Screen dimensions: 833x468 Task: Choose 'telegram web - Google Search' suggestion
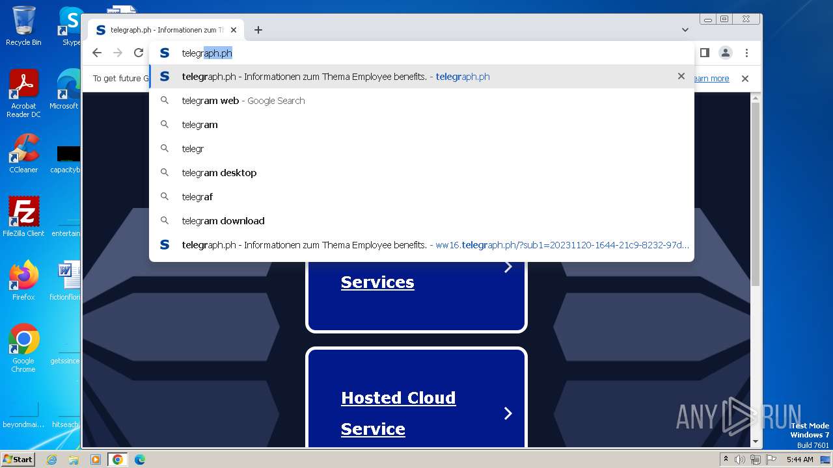pyautogui.click(x=422, y=101)
